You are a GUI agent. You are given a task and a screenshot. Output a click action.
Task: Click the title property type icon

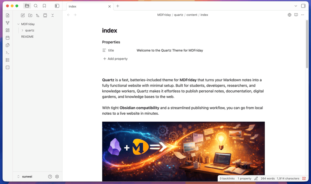point(104,50)
